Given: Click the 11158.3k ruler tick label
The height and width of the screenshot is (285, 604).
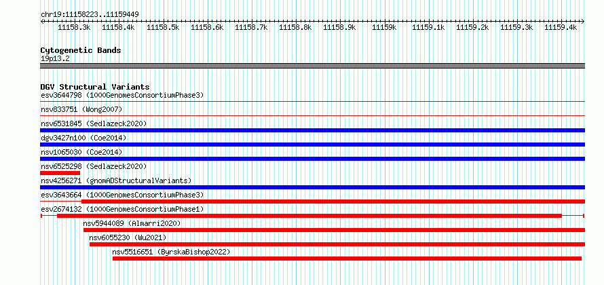Looking at the screenshot, I should tap(74, 28).
